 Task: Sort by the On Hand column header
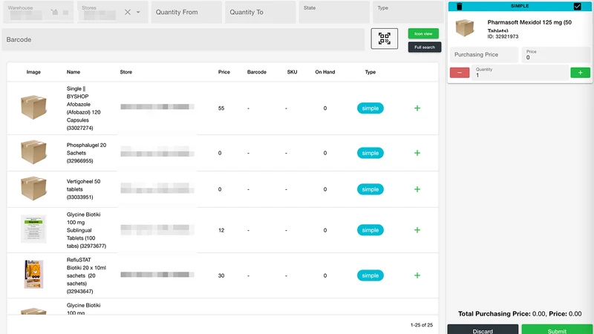pyautogui.click(x=325, y=72)
